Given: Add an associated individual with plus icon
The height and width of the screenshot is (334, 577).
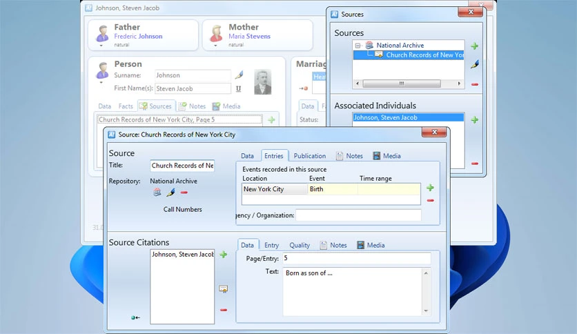Looking at the screenshot, I should pyautogui.click(x=475, y=120).
